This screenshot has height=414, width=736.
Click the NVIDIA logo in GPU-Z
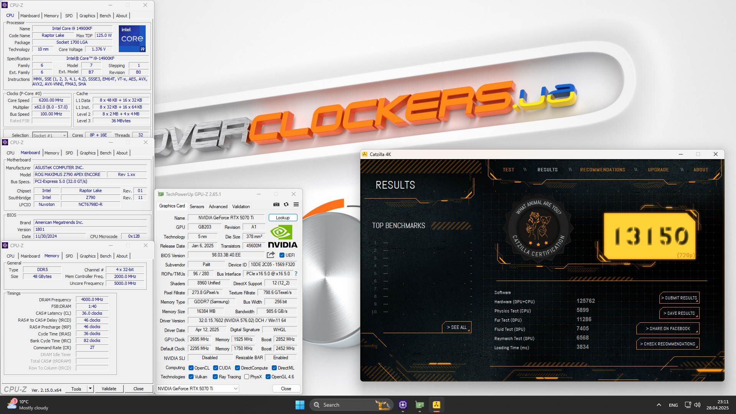point(283,237)
